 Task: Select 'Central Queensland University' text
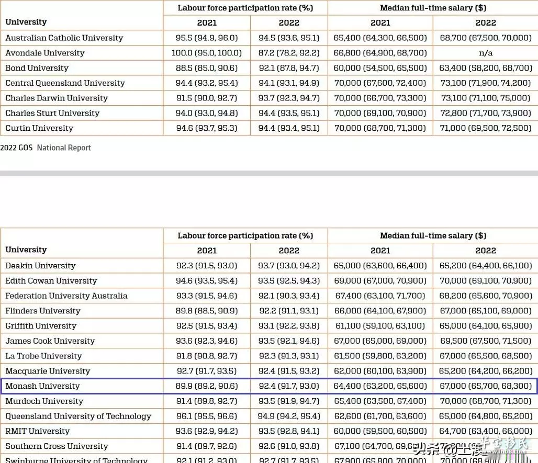65,83
